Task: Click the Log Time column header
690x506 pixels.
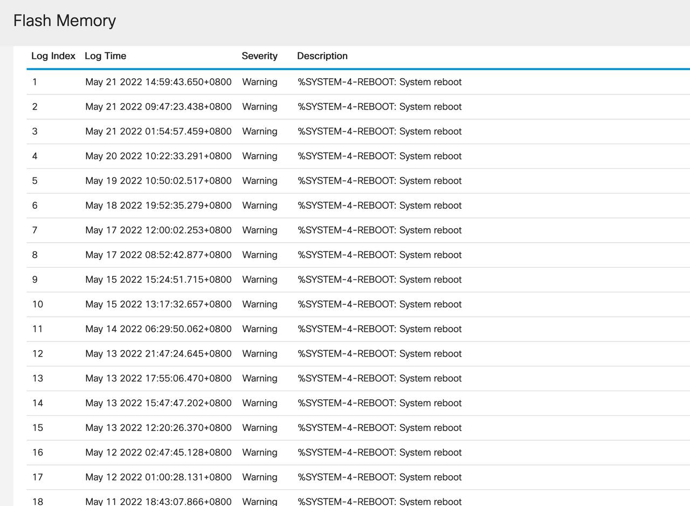Action: point(105,56)
